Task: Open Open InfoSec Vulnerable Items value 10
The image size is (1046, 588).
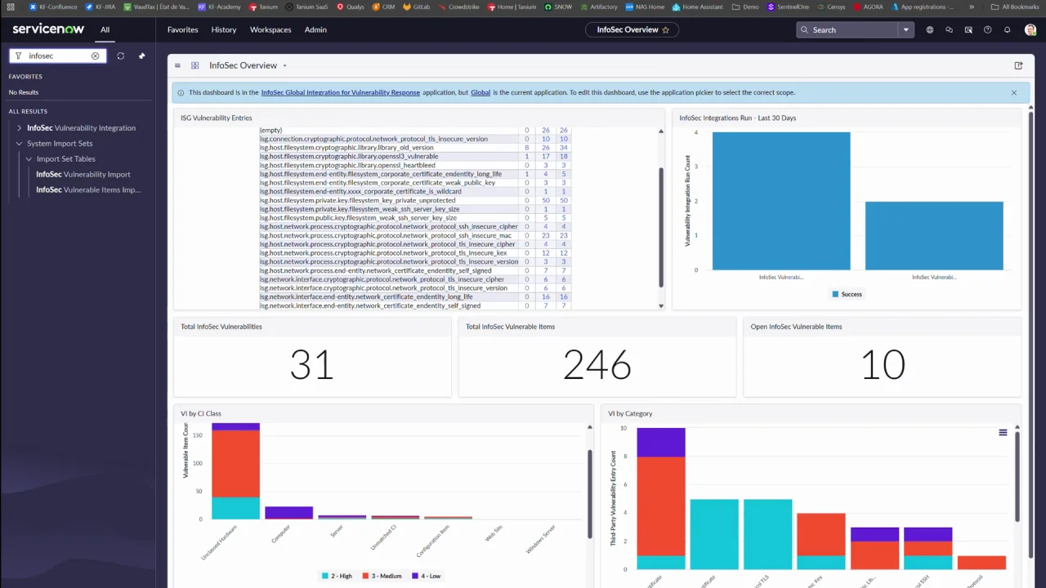Action: click(x=883, y=365)
